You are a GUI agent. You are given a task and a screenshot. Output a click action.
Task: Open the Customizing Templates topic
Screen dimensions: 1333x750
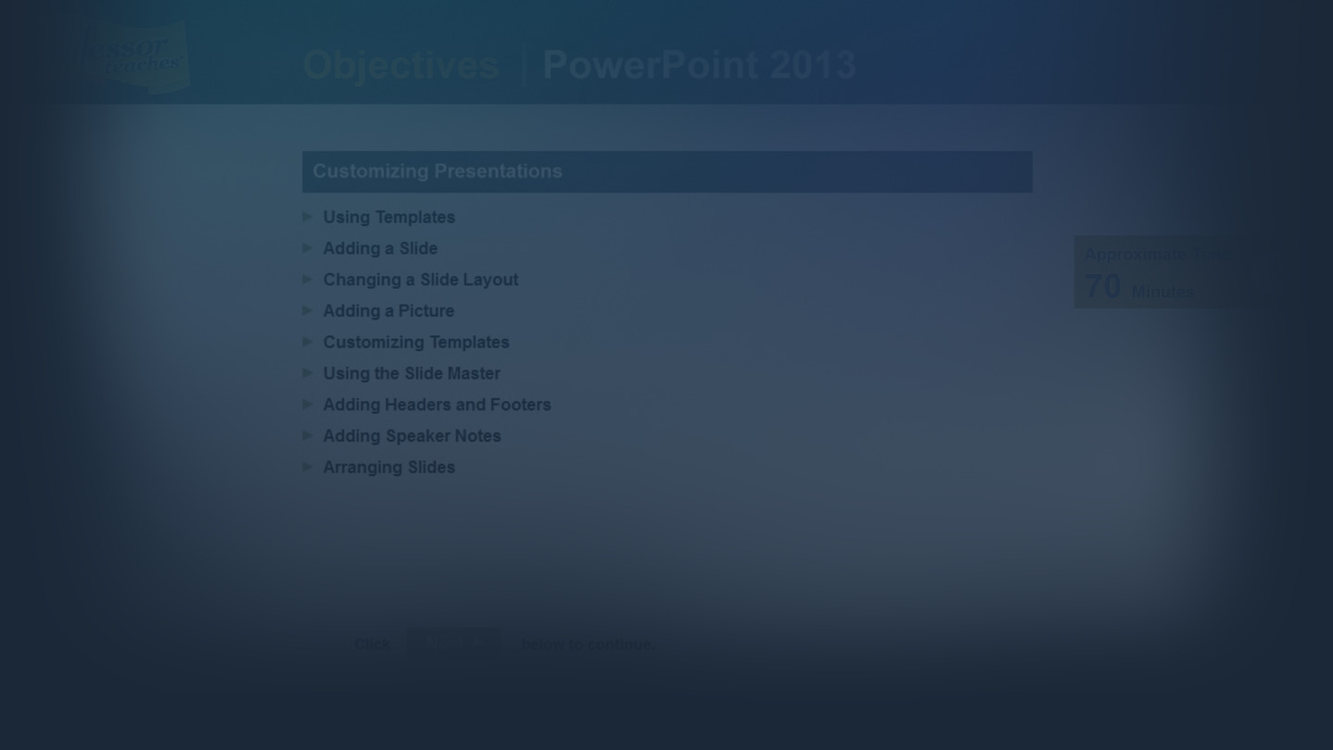pos(416,342)
